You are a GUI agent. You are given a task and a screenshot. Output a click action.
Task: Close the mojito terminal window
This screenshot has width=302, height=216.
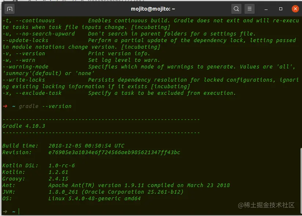tap(295, 9)
